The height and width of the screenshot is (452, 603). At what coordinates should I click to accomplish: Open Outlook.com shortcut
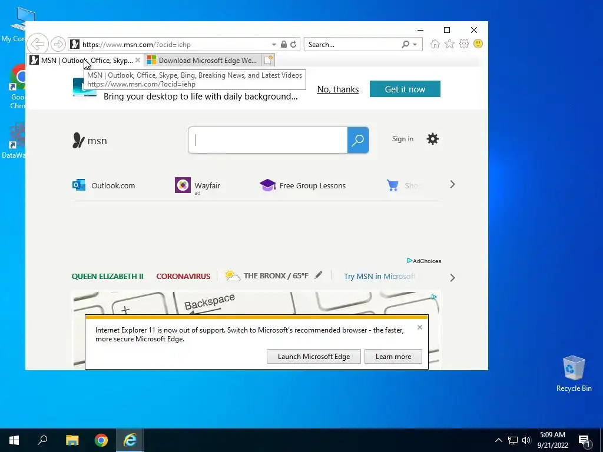click(104, 185)
